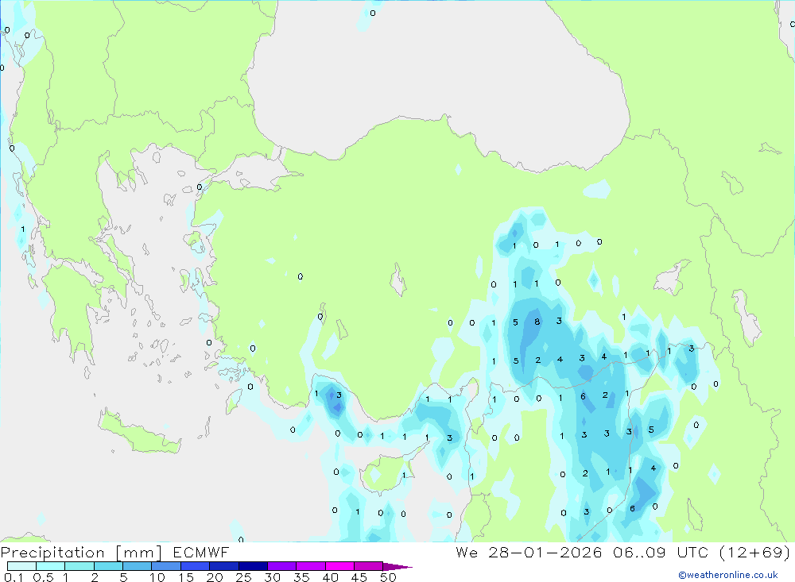Click the "8" precipitation value on map
Viewport: 795px width, 582px height.
537,322
